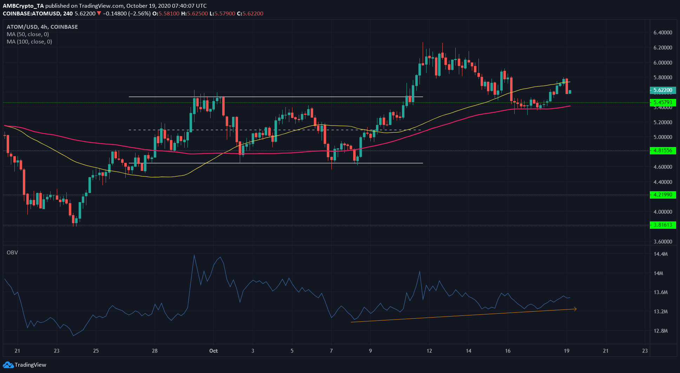The width and height of the screenshot is (680, 373).
Task: Click the 5 date label on time axis
Action: [292, 351]
